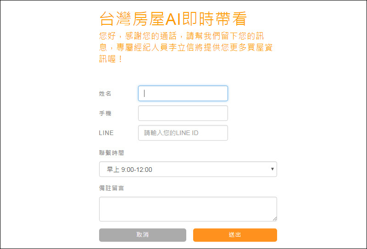Click the dropdown arrow beside 早上 9:00-12:00
This screenshot has height=249, width=367.
pos(272,169)
